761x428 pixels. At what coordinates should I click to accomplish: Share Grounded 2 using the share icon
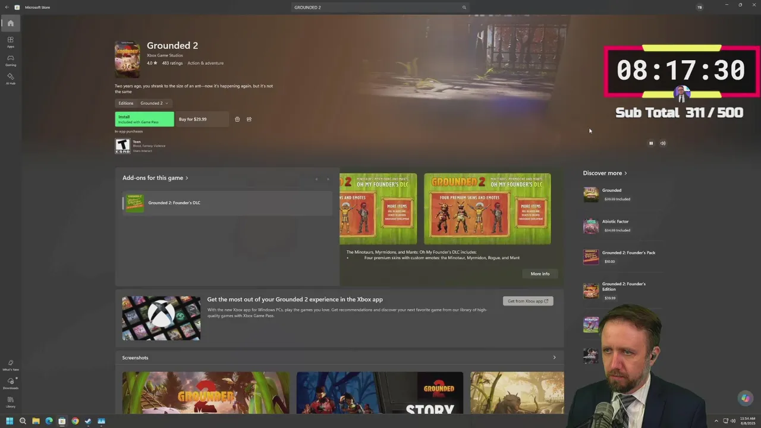pos(249,119)
